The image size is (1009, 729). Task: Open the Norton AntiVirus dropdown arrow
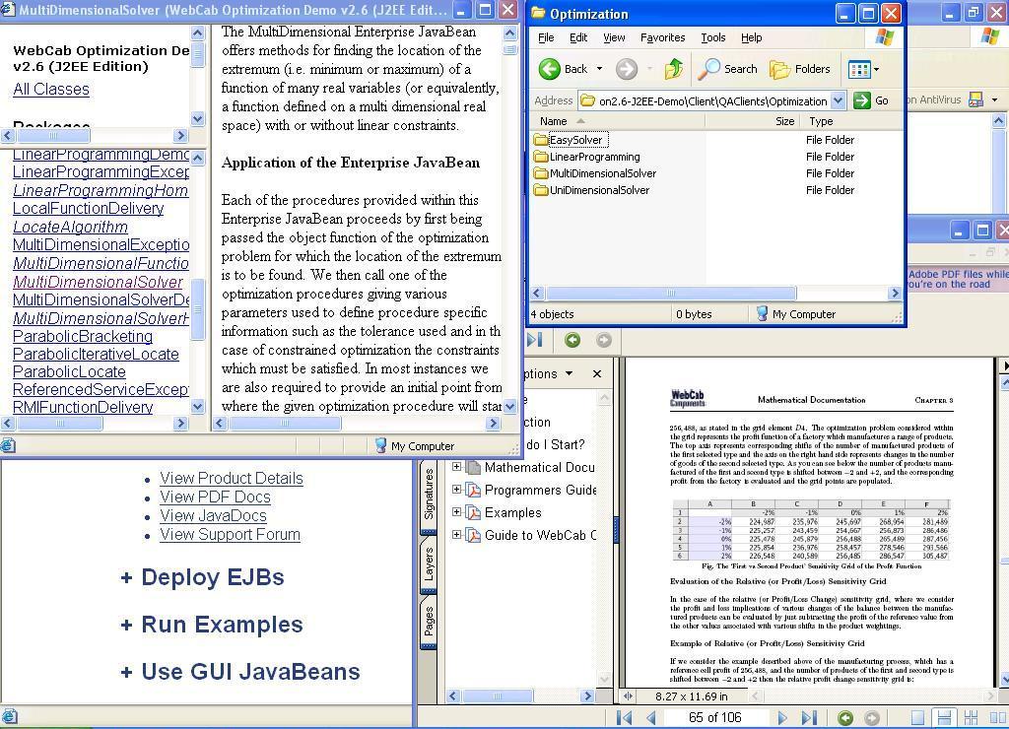click(x=995, y=99)
